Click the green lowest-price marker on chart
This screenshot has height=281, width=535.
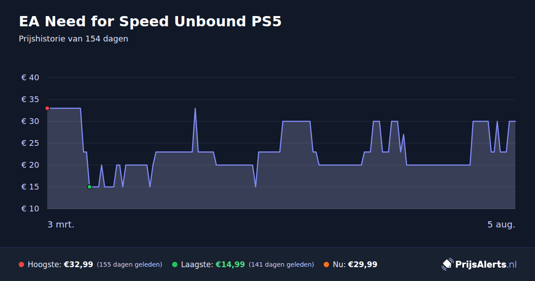coord(89,187)
